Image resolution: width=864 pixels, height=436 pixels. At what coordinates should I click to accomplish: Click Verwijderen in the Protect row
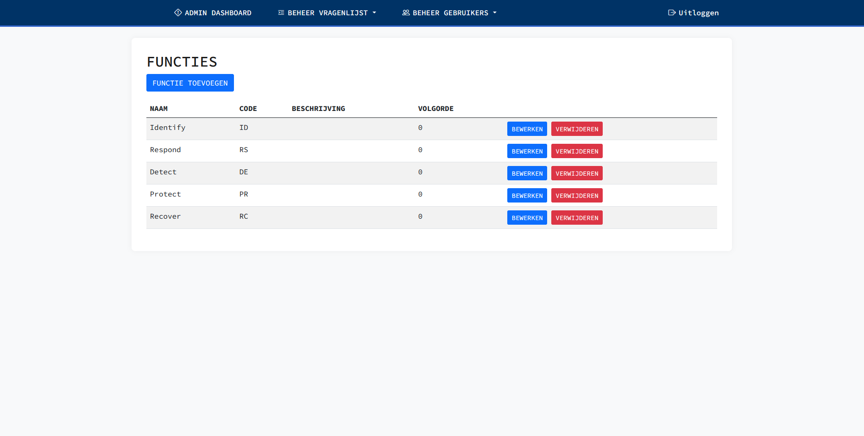pyautogui.click(x=577, y=196)
